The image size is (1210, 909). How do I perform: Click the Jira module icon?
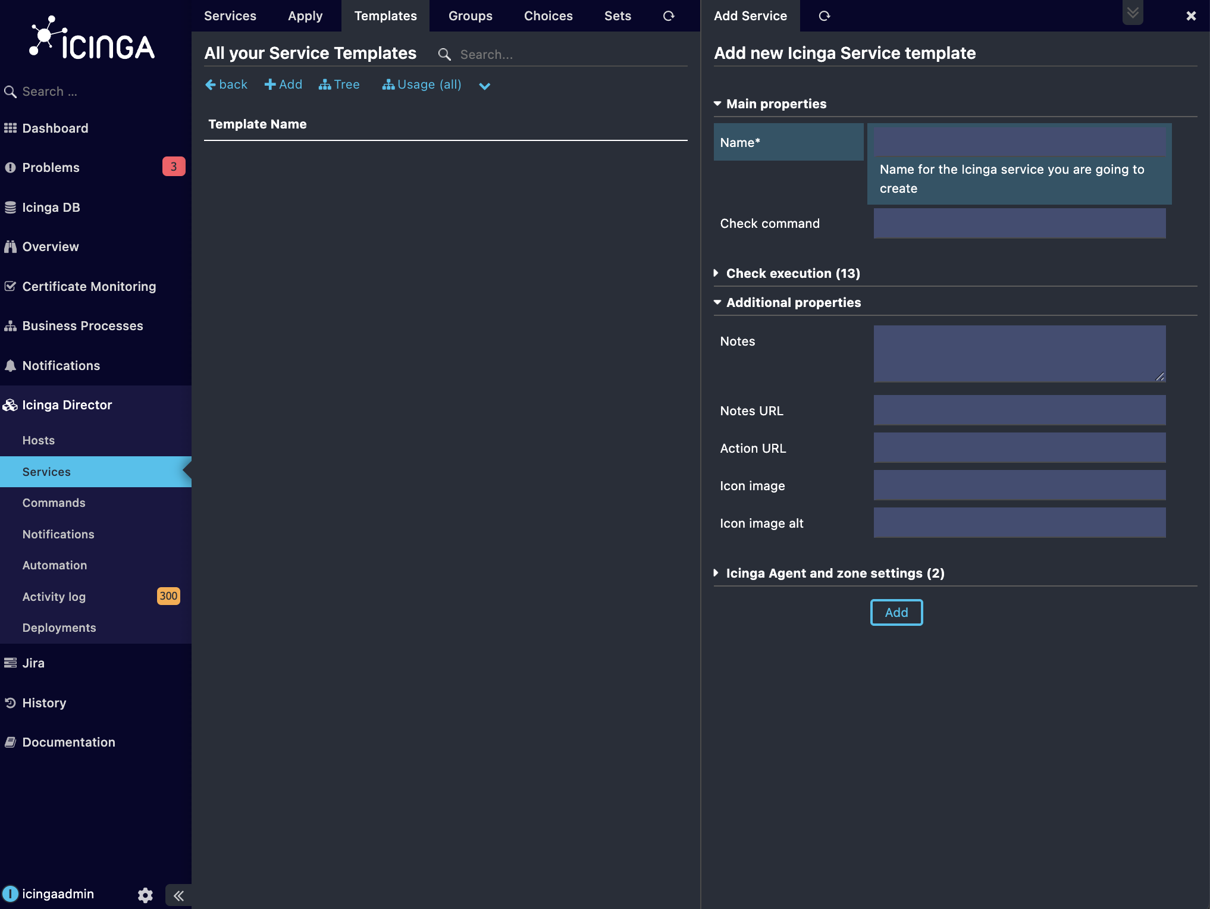pos(10,663)
